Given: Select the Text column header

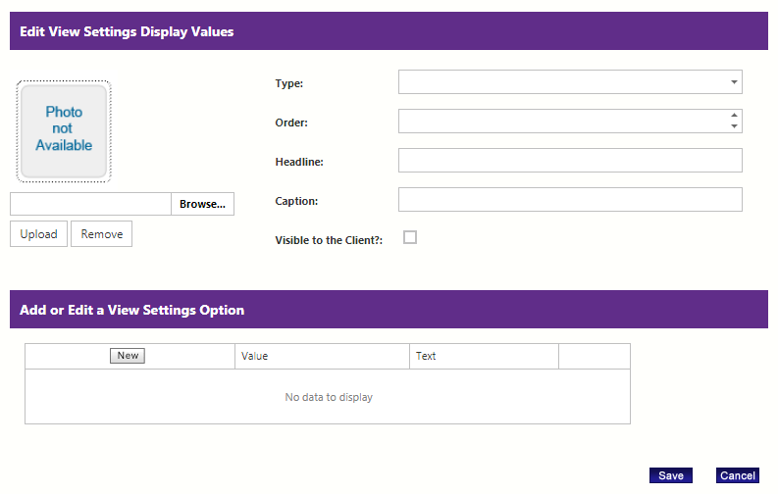Looking at the screenshot, I should click(484, 356).
